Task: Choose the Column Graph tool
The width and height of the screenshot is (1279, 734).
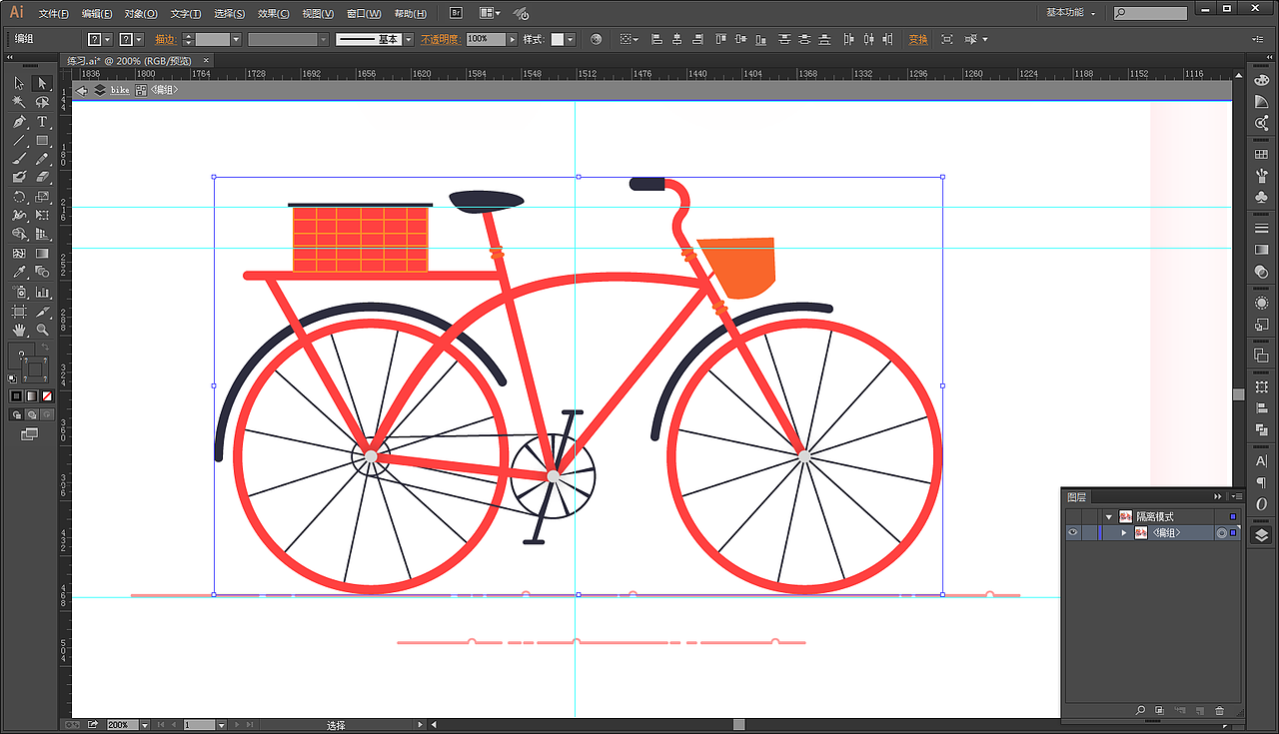Action: coord(42,292)
